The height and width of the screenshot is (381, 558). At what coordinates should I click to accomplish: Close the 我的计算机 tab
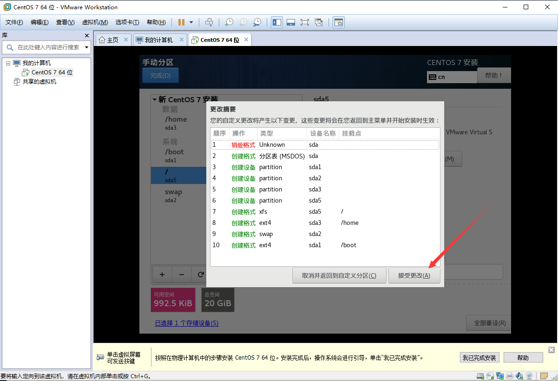pyautogui.click(x=182, y=40)
